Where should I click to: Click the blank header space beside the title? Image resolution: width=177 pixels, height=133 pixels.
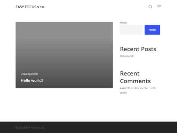click(x=96, y=7)
